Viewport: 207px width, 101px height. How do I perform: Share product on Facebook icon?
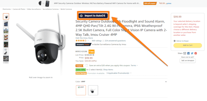pyautogui.click(x=189, y=53)
